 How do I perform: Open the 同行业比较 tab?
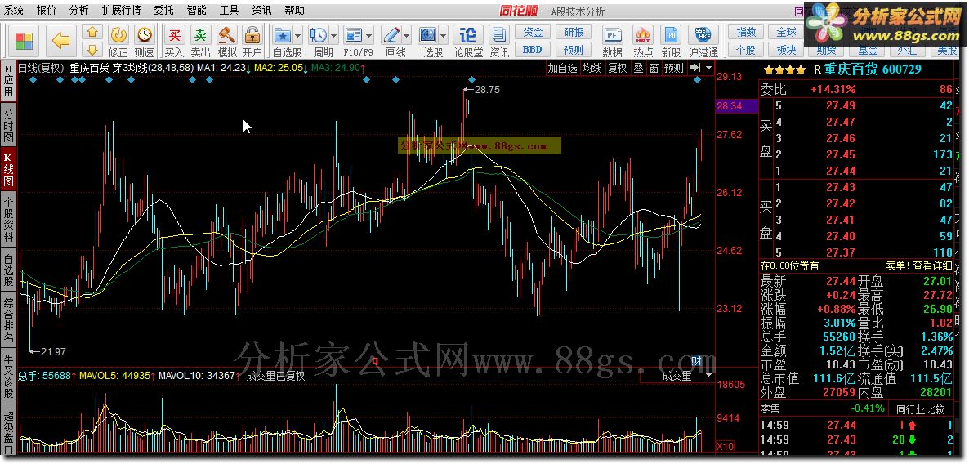(x=920, y=408)
